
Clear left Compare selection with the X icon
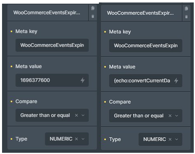76,115
